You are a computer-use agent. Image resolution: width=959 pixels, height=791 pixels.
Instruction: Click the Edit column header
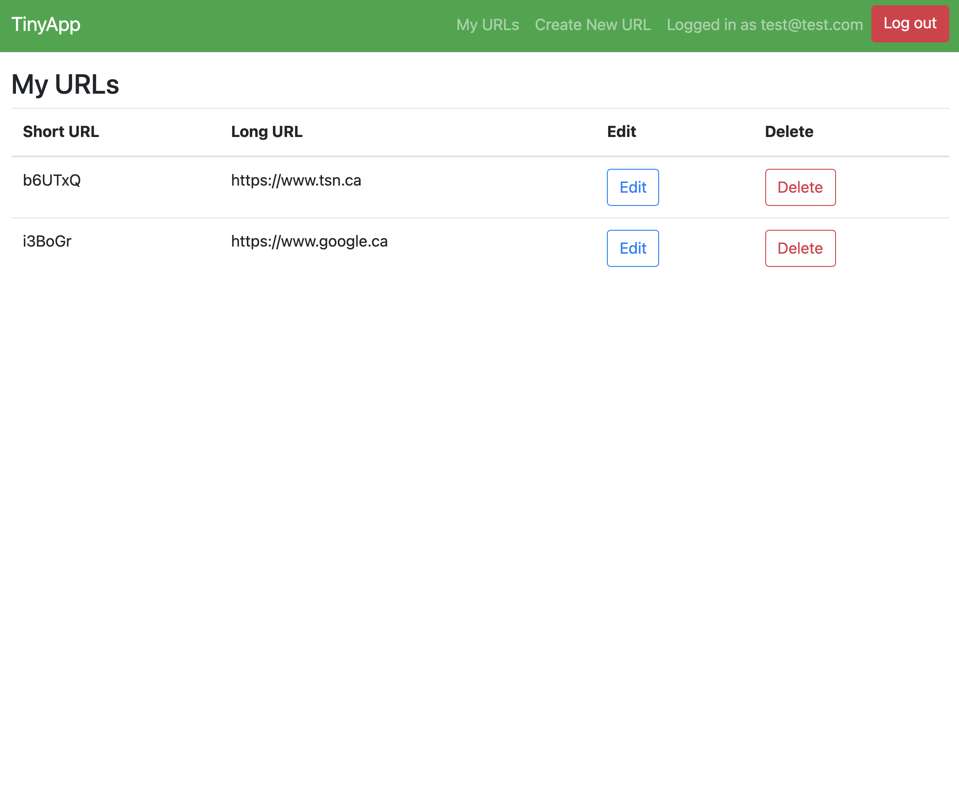[x=621, y=132]
